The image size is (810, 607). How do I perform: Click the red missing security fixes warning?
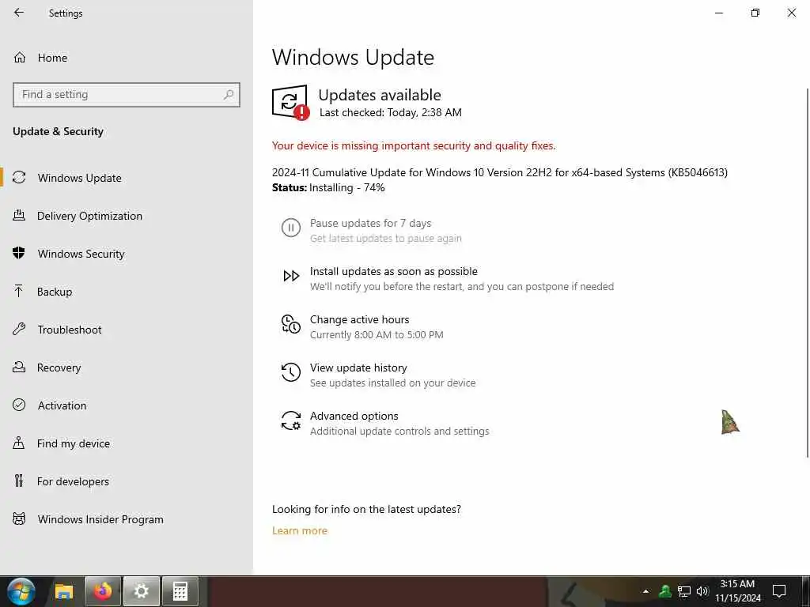tap(414, 145)
